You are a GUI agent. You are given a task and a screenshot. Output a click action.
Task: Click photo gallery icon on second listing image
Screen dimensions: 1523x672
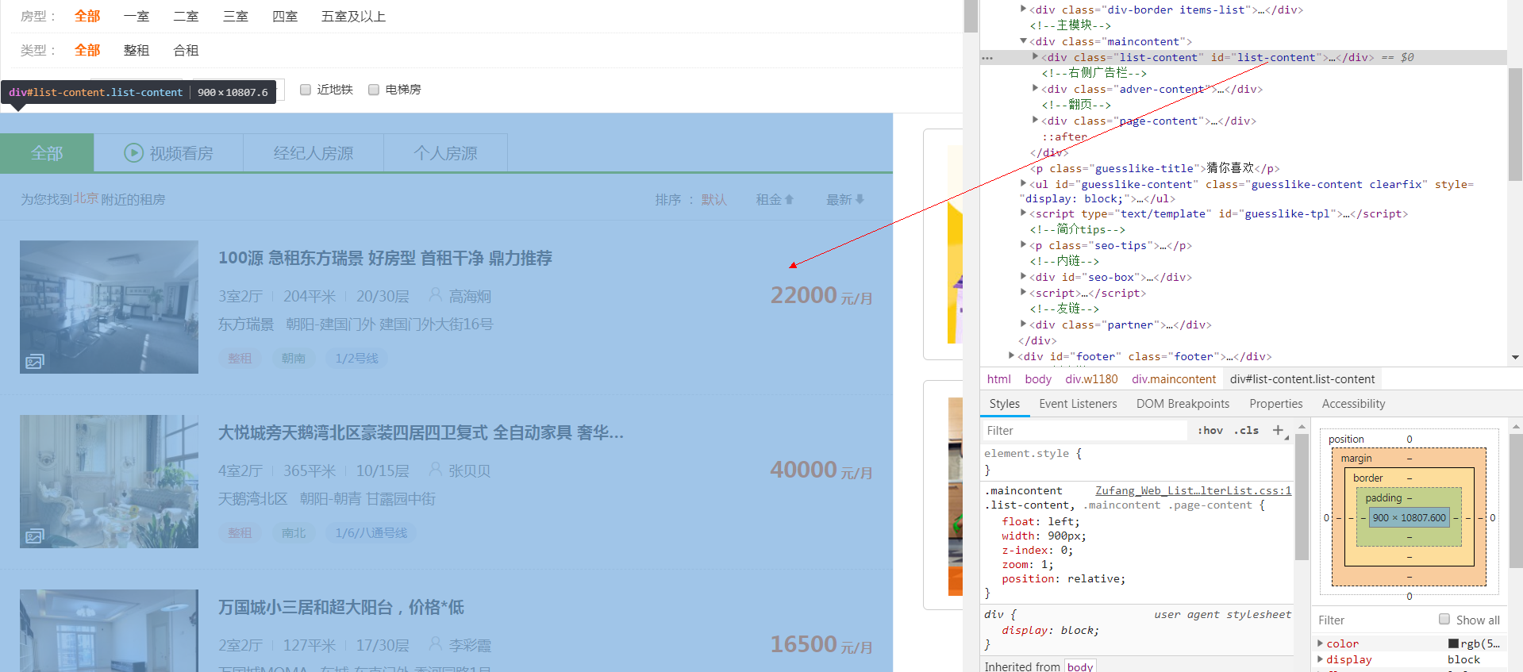coord(34,536)
